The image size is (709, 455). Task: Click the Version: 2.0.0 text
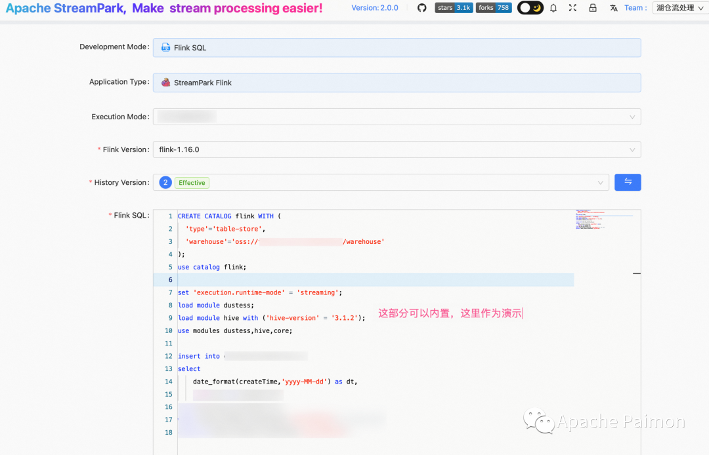click(375, 8)
